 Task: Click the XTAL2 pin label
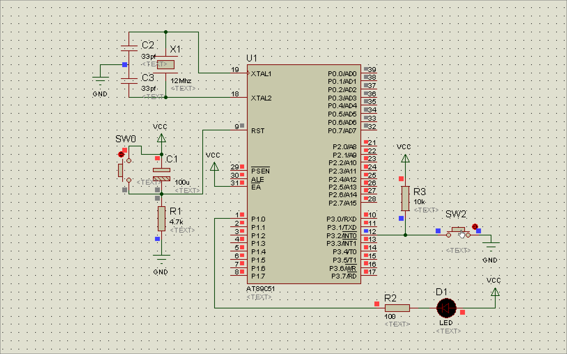click(261, 98)
